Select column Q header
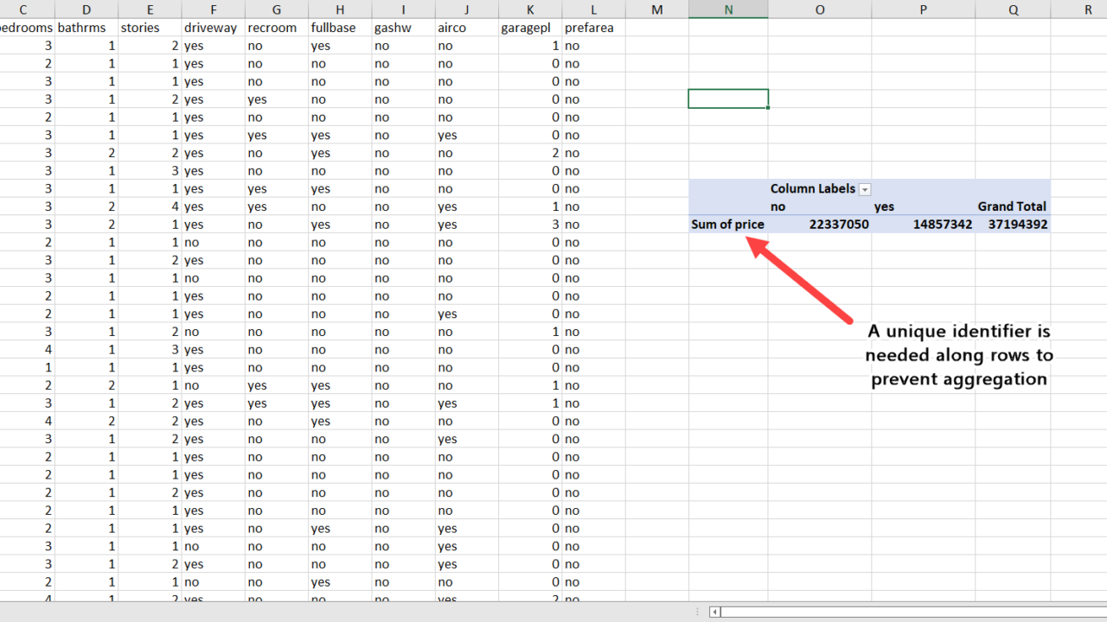The height and width of the screenshot is (622, 1107). coord(1013,10)
